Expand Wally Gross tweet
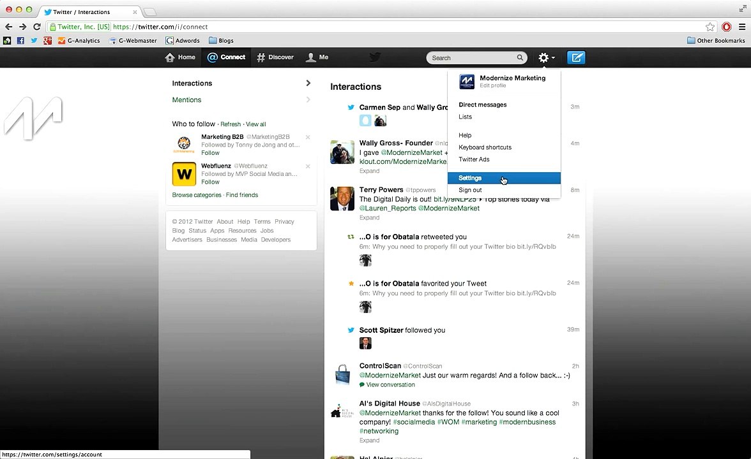Viewport: 751px width, 459px height. pyautogui.click(x=369, y=171)
